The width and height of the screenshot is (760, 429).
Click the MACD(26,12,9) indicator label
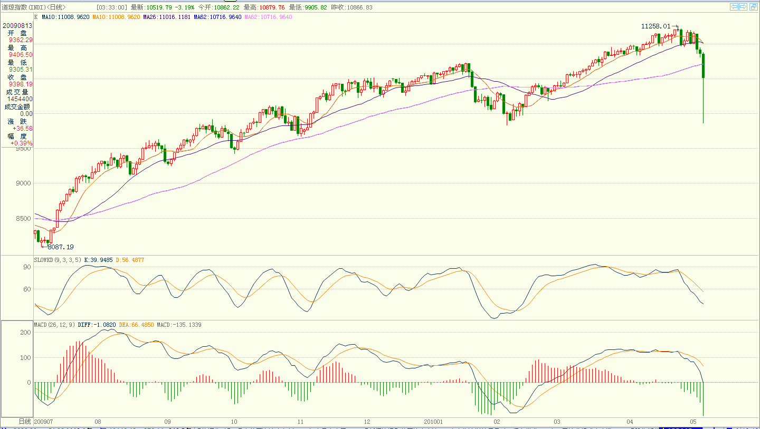[x=54, y=325]
